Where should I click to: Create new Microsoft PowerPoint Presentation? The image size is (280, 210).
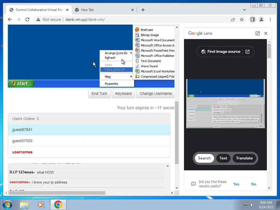pyautogui.click(x=154, y=51)
